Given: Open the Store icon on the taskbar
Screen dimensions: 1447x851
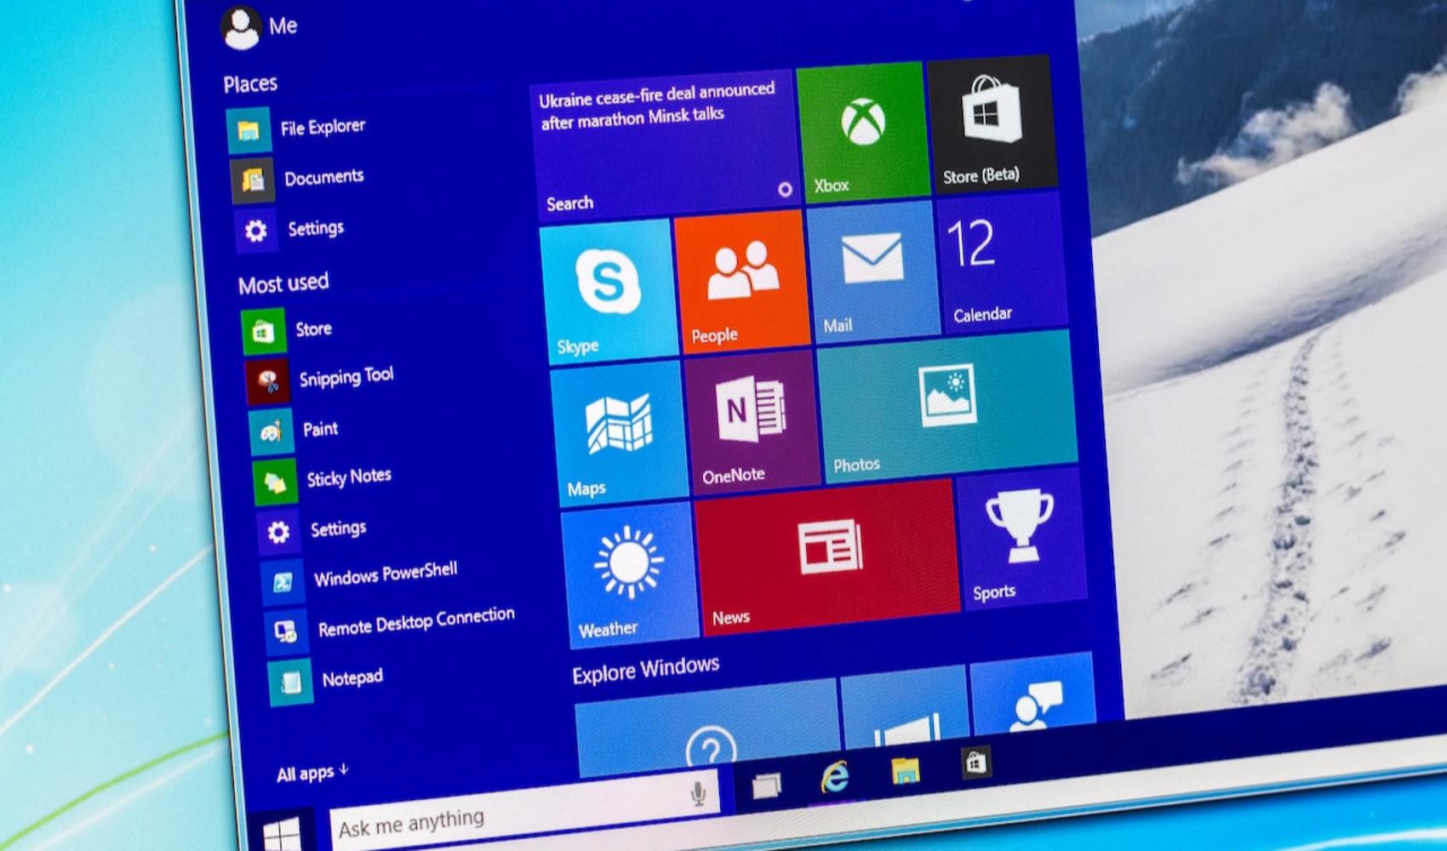Looking at the screenshot, I should coord(975,762).
